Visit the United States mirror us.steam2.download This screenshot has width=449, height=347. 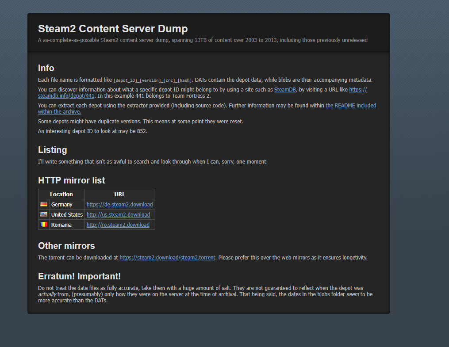tap(118, 214)
